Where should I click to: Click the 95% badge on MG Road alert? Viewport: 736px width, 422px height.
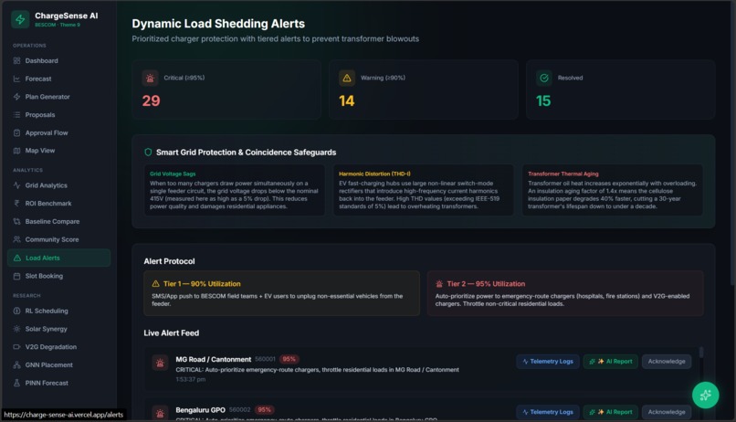pyautogui.click(x=289, y=359)
